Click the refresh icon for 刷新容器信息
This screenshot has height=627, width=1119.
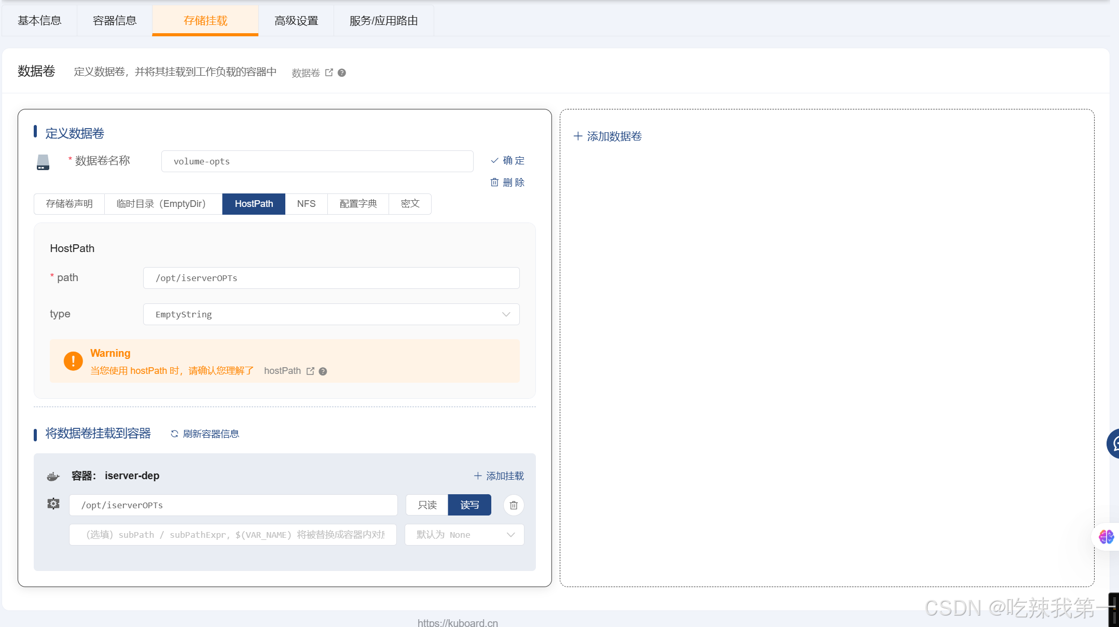click(174, 434)
